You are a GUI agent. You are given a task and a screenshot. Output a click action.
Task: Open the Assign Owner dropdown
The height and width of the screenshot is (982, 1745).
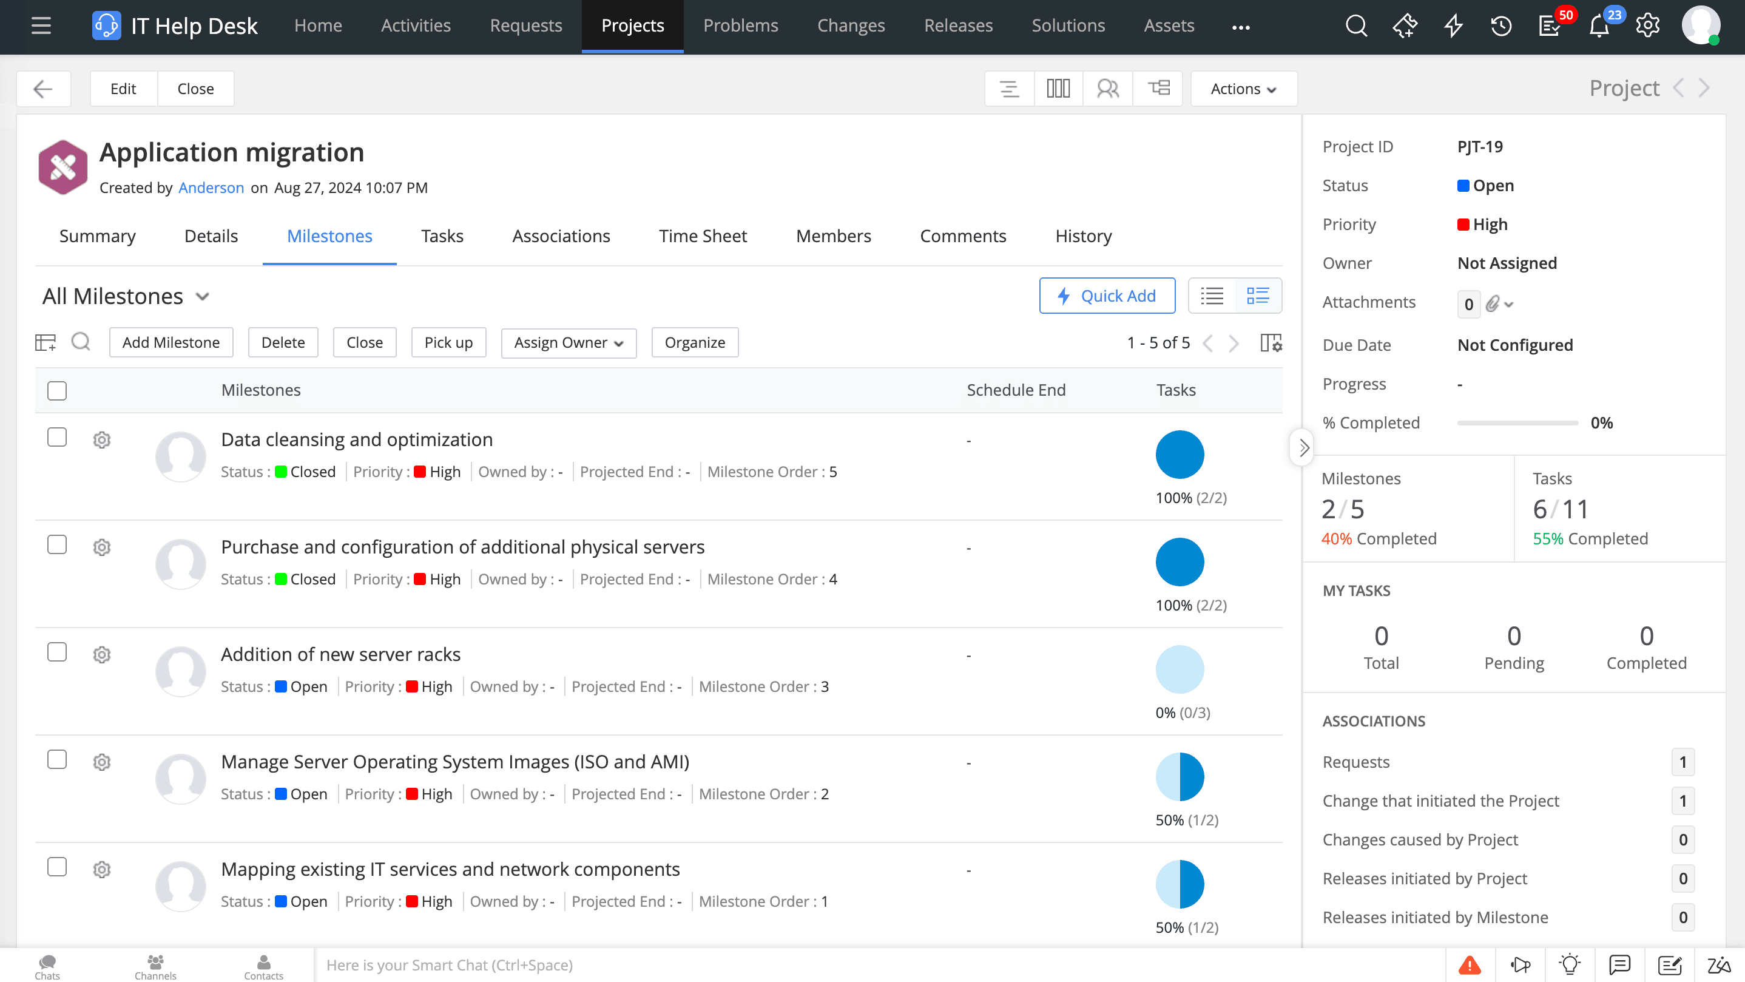point(569,343)
